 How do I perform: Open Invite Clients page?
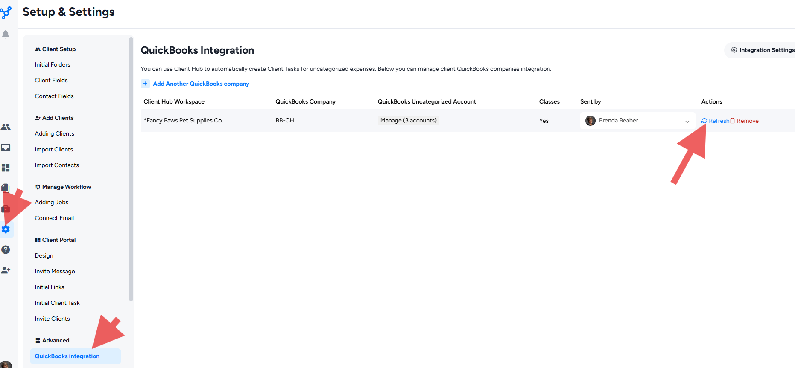point(52,319)
